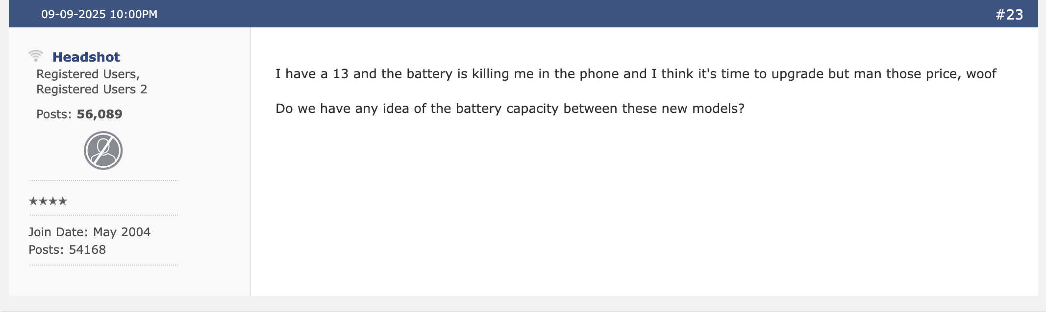Image resolution: width=1046 pixels, height=312 pixels.
Task: Open the #23 post permalink
Action: [1009, 15]
